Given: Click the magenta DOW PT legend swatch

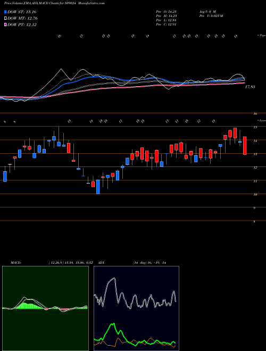Looking at the screenshot, I should 5,25.
